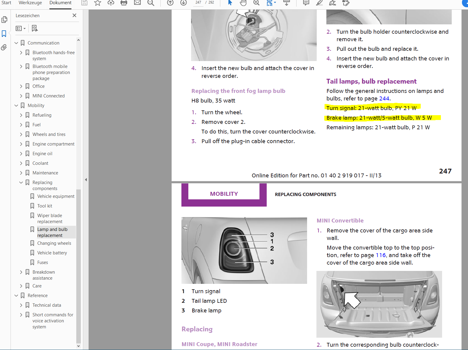Screen dimensions: 468x350
Task: Click the previous page up arrow
Action: click(x=170, y=3)
